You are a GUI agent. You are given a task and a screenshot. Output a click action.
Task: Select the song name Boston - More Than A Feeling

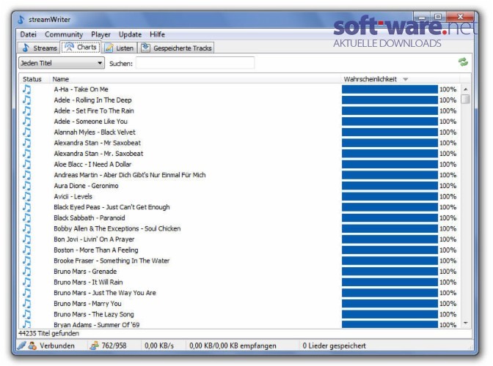pyautogui.click(x=96, y=250)
